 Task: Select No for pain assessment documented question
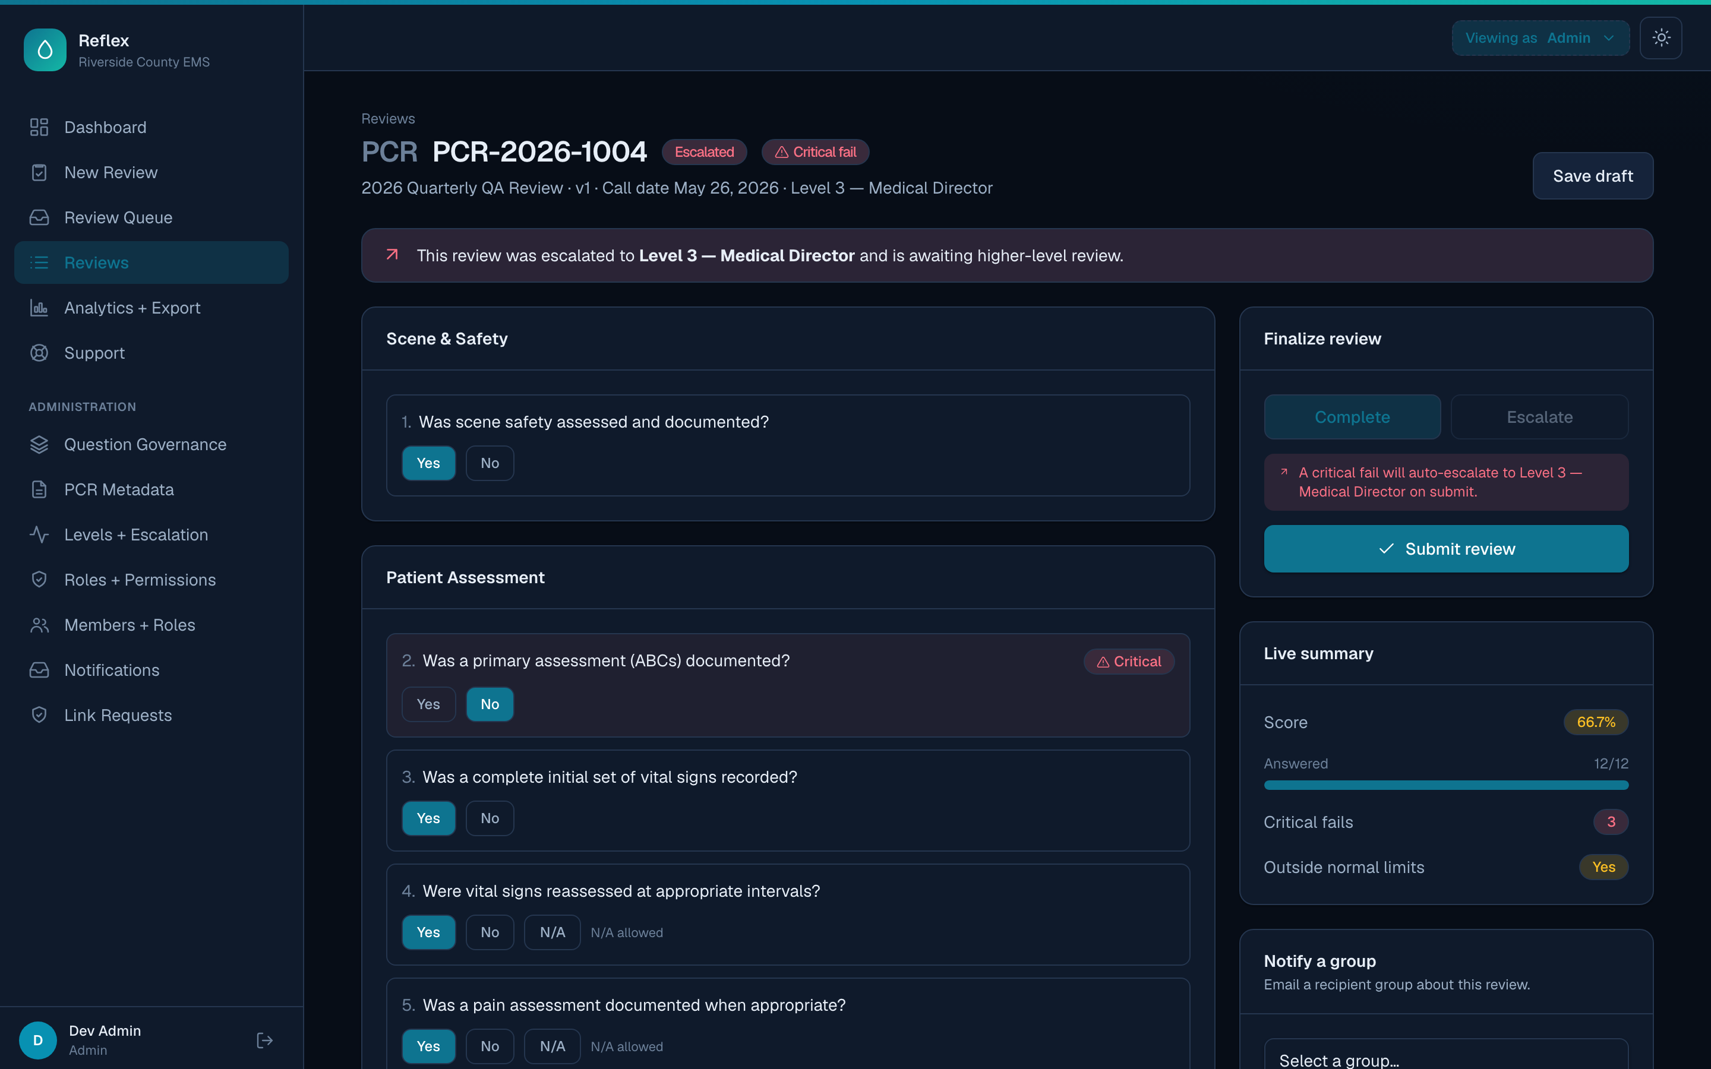tap(490, 1046)
